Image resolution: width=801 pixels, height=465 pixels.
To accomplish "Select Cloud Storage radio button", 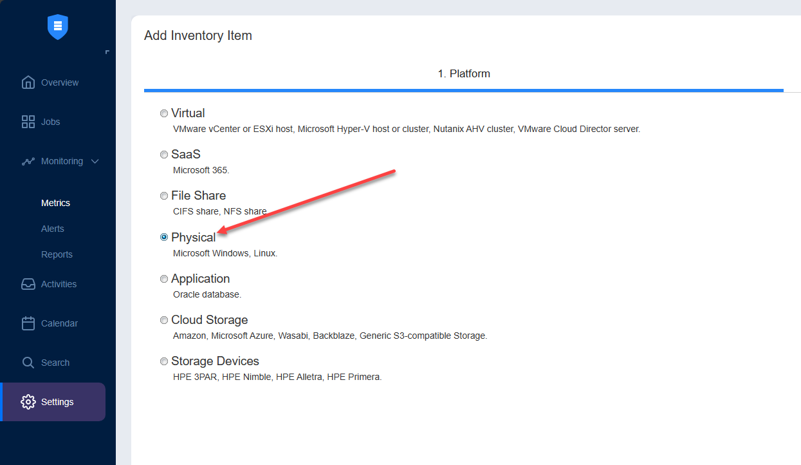I will [164, 320].
